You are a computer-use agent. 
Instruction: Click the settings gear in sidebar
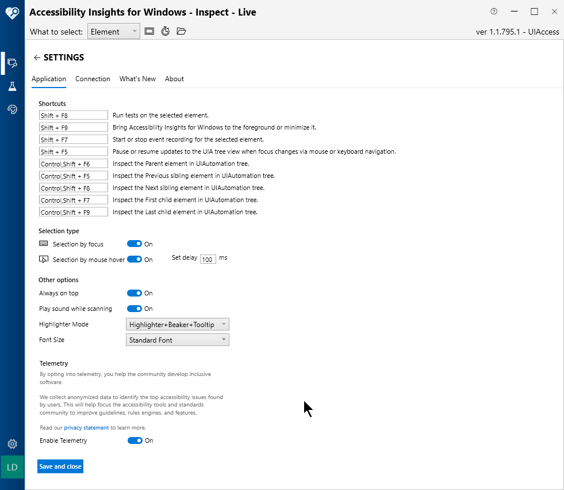(12, 444)
